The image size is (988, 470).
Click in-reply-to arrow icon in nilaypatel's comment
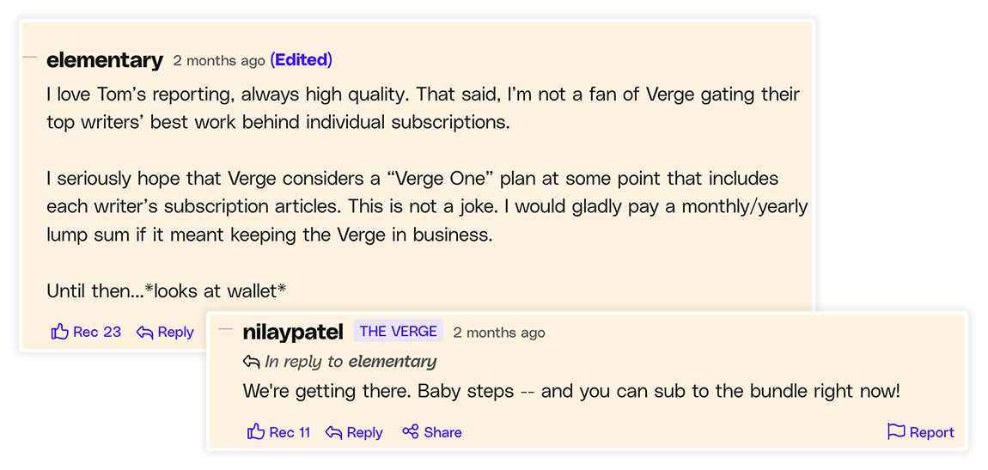pos(252,362)
